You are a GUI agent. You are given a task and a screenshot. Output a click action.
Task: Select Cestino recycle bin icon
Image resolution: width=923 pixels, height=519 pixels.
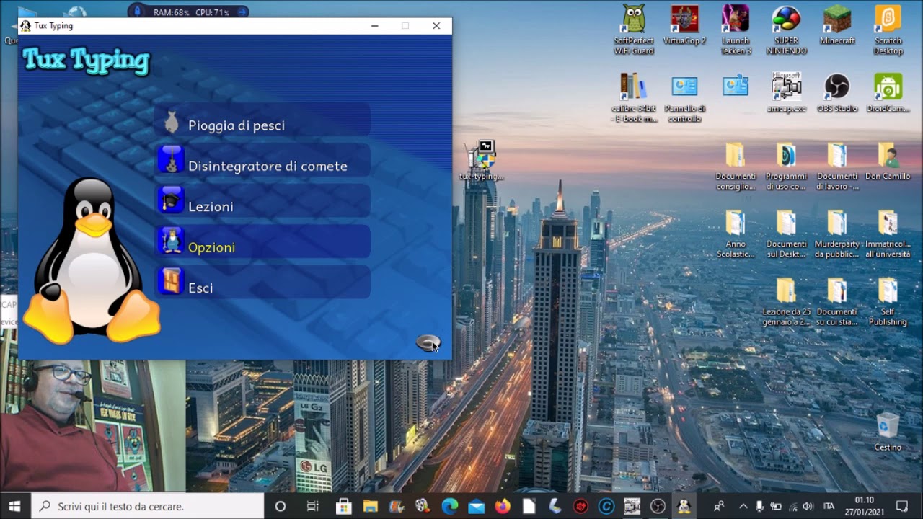pos(888,432)
